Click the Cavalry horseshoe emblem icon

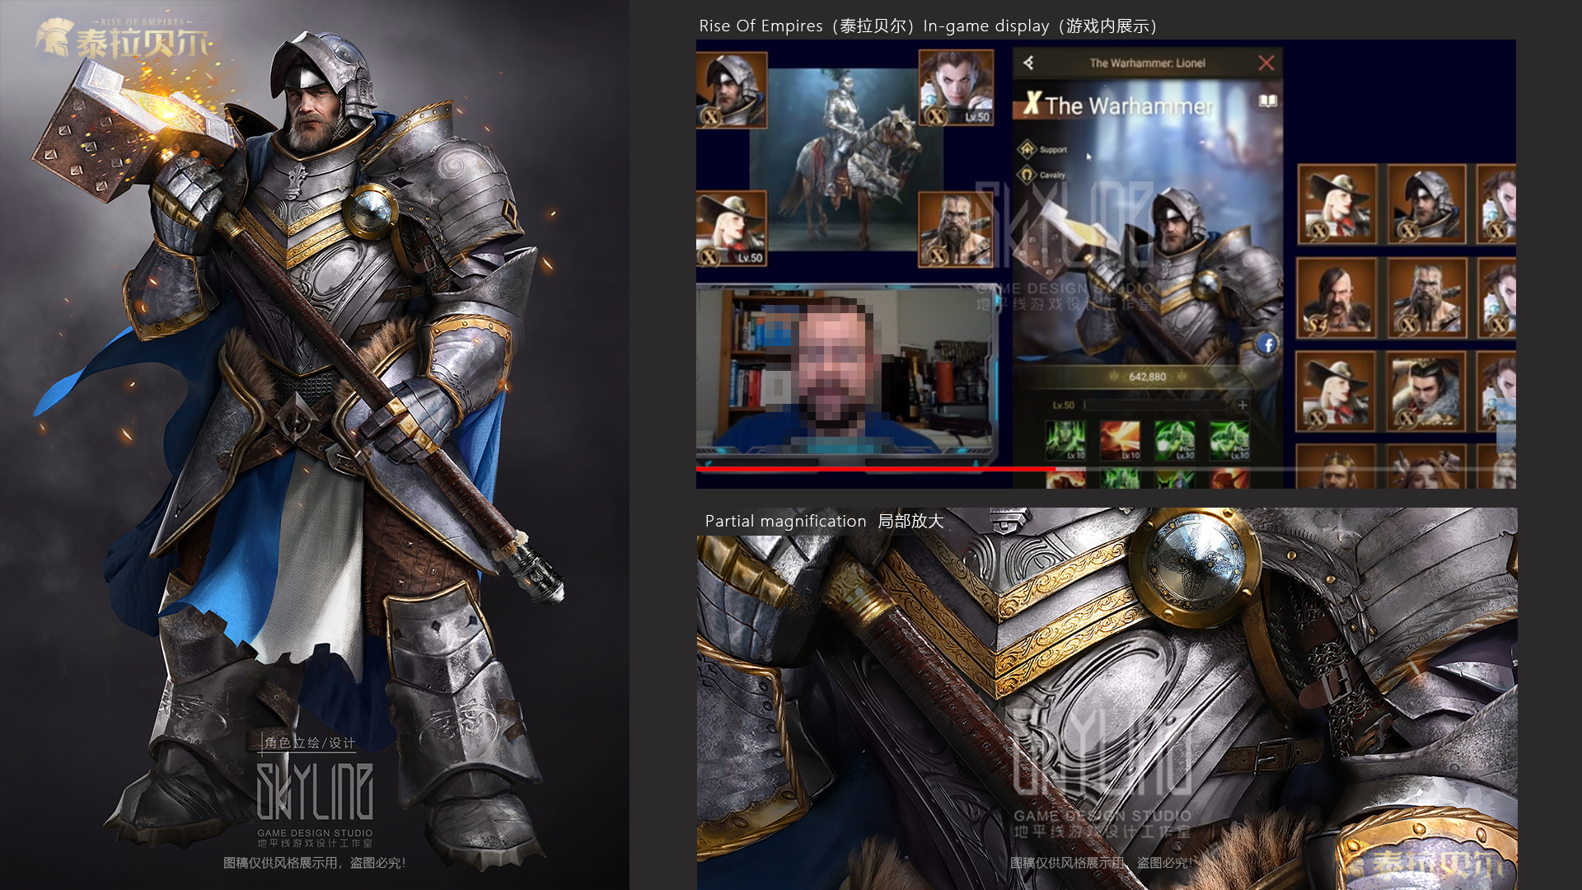(1027, 175)
